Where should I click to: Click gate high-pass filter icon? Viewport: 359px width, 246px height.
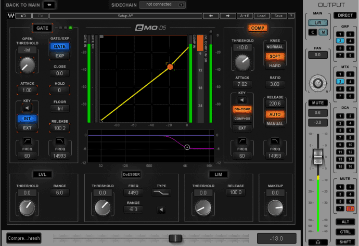coord(27,141)
